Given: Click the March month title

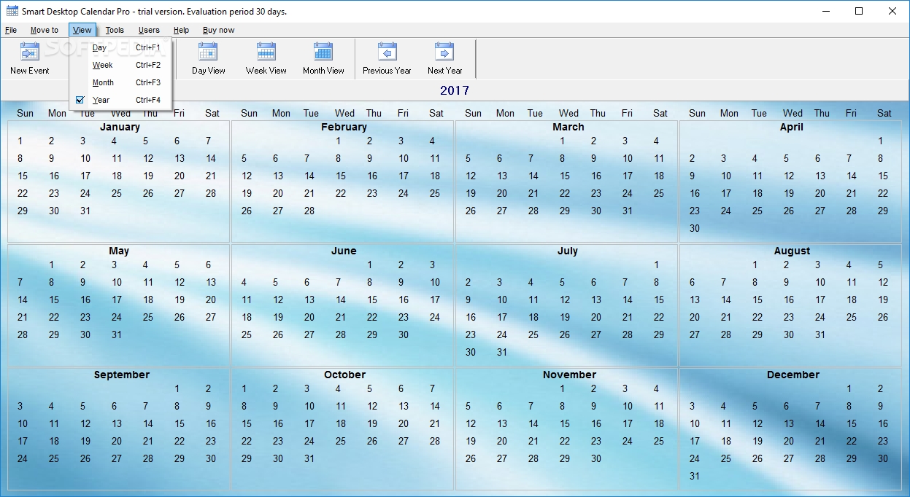Looking at the screenshot, I should click(x=568, y=127).
